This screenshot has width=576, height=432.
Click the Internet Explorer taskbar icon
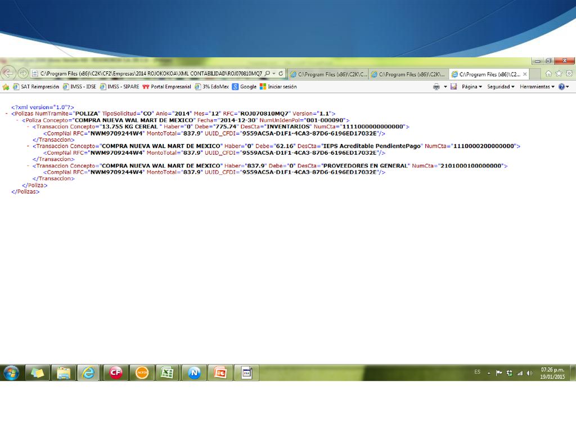(88, 373)
